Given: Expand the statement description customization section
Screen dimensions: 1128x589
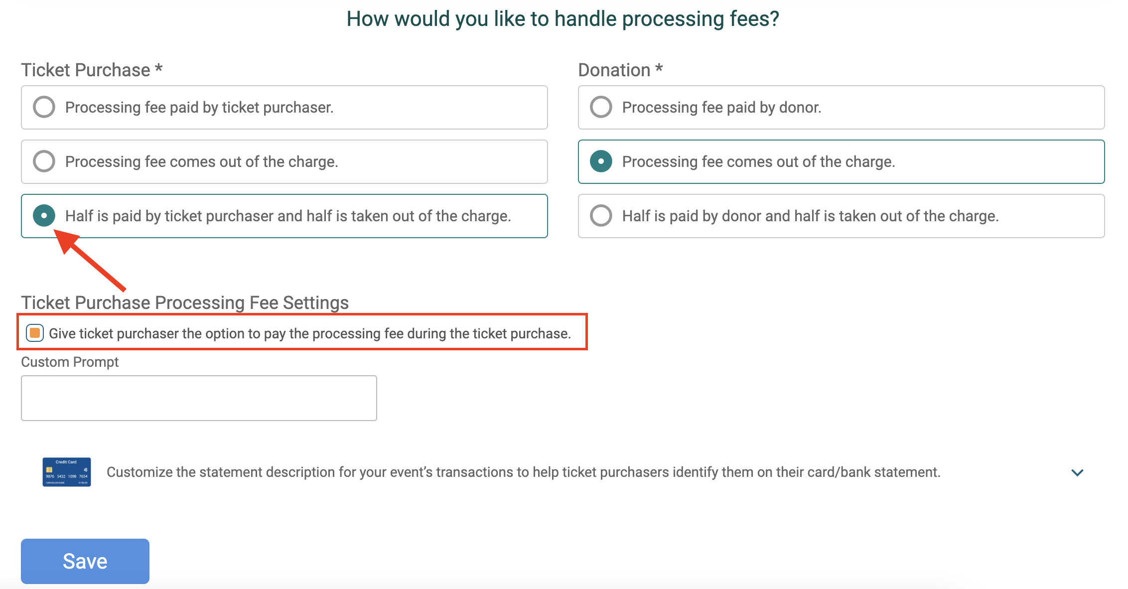Looking at the screenshot, I should (x=1077, y=472).
